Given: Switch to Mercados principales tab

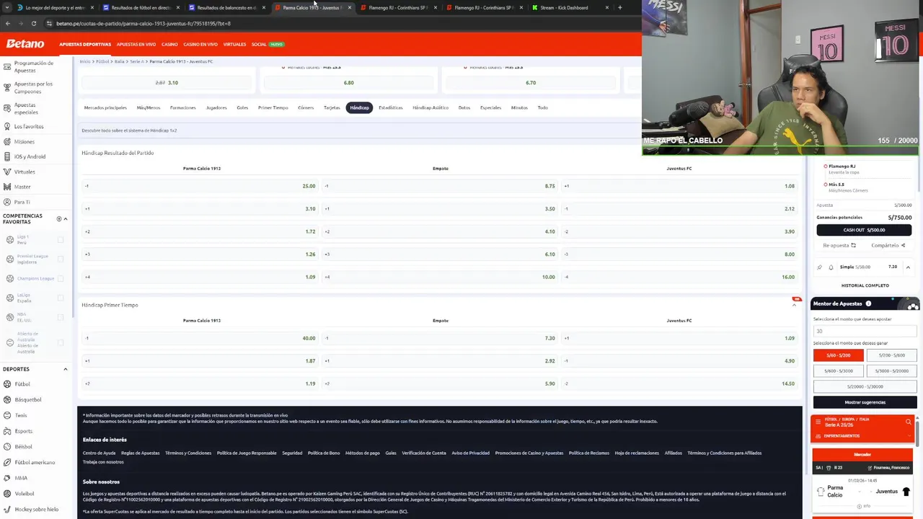Looking at the screenshot, I should point(105,107).
